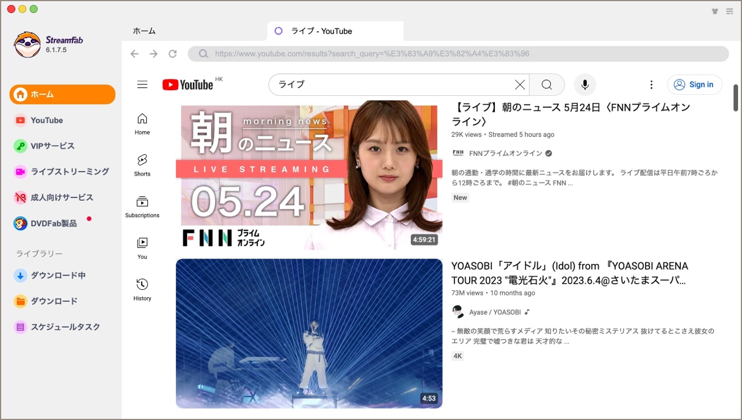Image resolution: width=742 pixels, height=420 pixels.
Task: Open Subscriptions in mini guide
Action: tap(142, 207)
